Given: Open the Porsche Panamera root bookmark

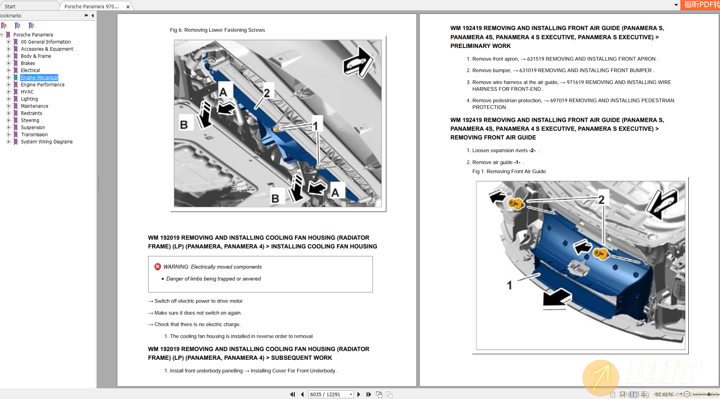Looking at the screenshot, I should click(x=33, y=35).
